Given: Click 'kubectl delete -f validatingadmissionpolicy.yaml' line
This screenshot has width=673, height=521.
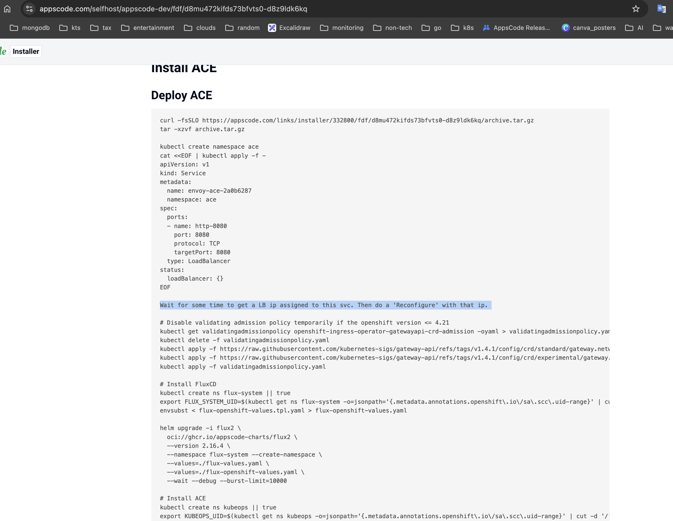Looking at the screenshot, I should (244, 340).
